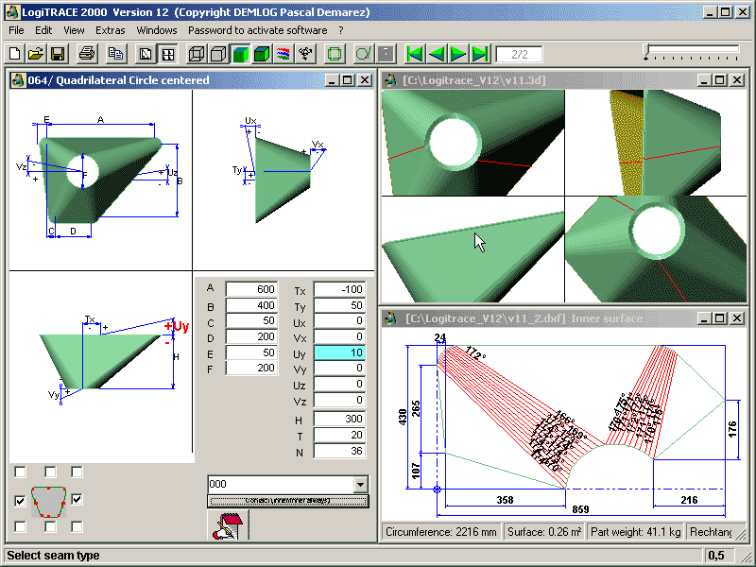Click 'Surface: 0.26 m²' in status bar

pyautogui.click(x=544, y=532)
